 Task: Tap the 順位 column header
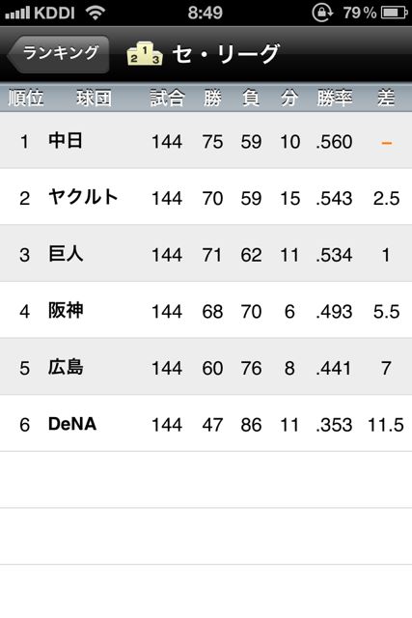26,98
